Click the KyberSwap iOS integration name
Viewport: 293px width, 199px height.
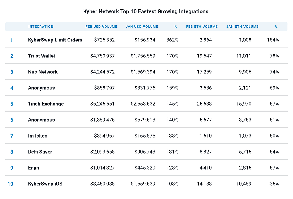coord(45,184)
